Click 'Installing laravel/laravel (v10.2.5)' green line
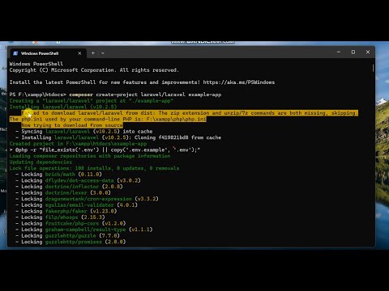 pos(63,107)
